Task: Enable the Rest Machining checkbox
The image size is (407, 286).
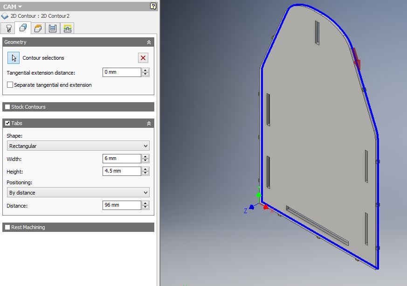Action: tap(7, 227)
